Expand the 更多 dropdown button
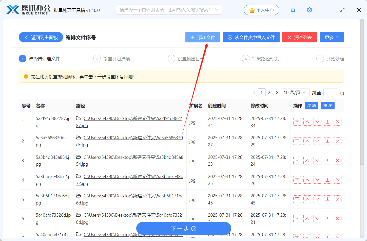 [x=332, y=37]
